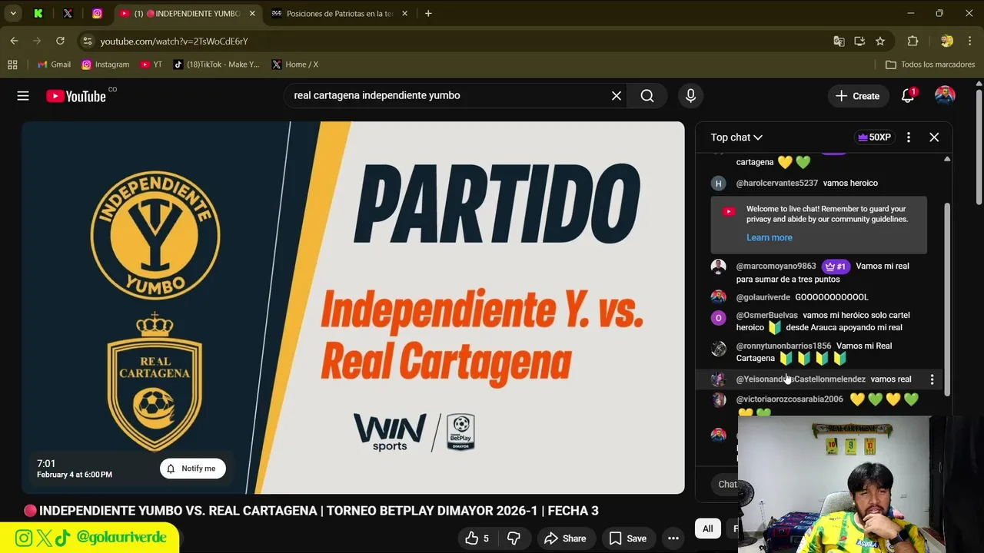Clear the search box text
This screenshot has width=984, height=553.
[617, 96]
